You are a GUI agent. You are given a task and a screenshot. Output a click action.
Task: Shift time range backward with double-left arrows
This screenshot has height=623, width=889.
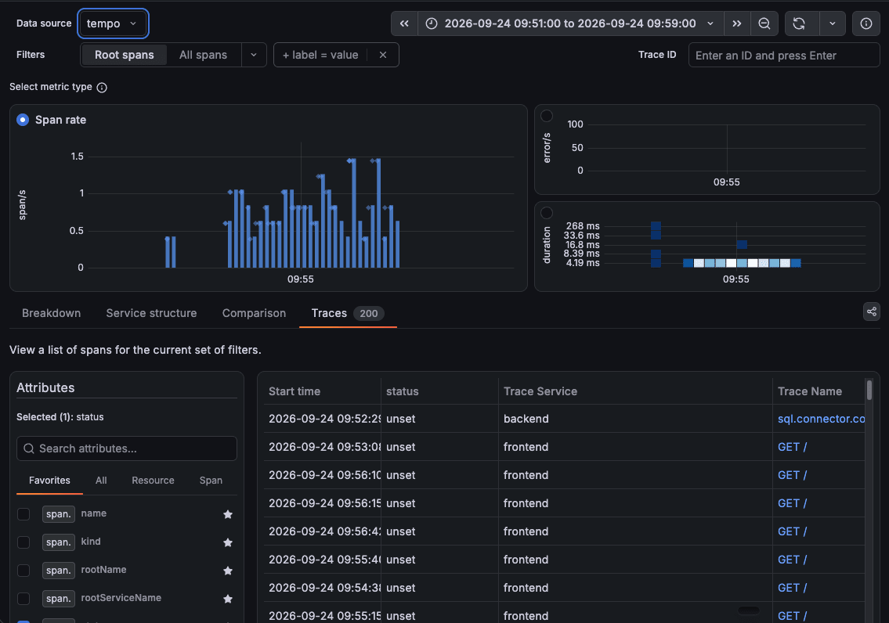coord(404,23)
